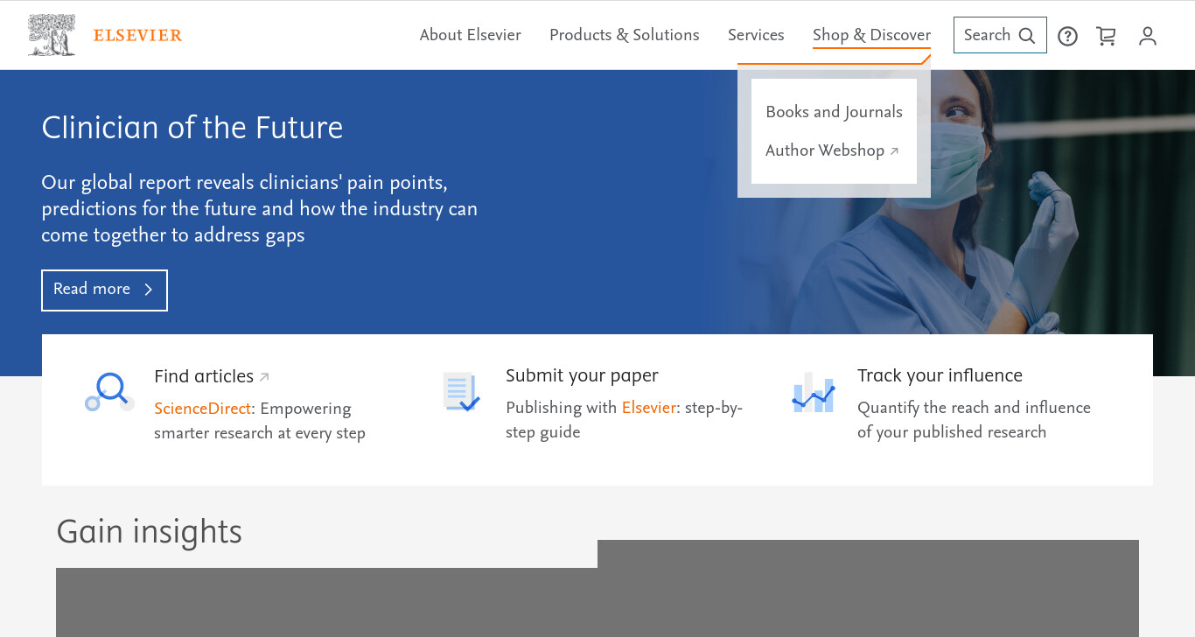Viewport: 1195px width, 637px height.
Task: Select Books and Journals from dropdown
Action: pos(834,112)
